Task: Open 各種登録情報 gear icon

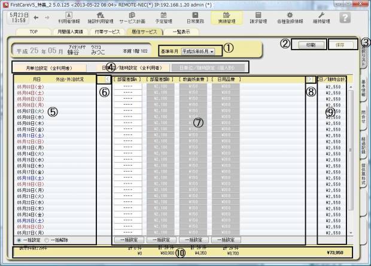Action: 290,17
